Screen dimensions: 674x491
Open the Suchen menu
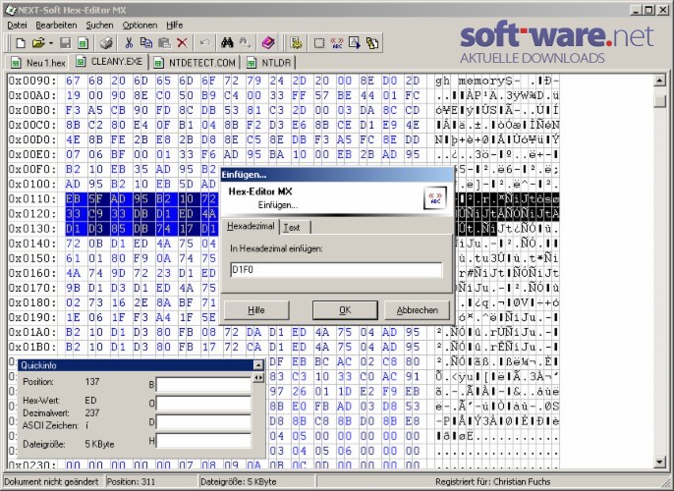[99, 26]
